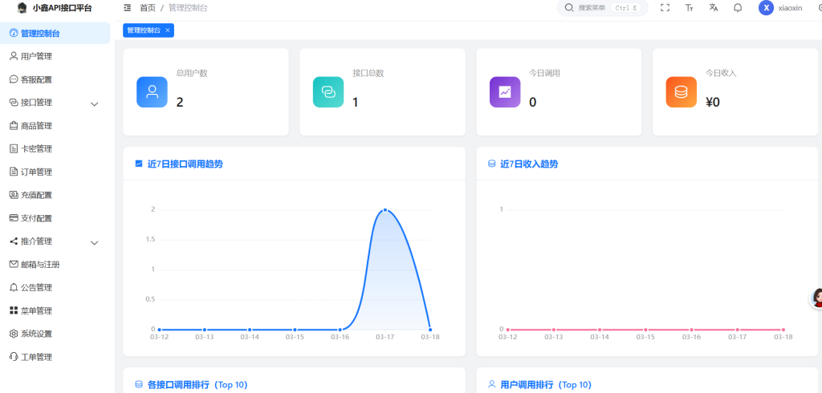Screen dimensions: 822x393
Task: Open the notification bell icon
Action: 737,7
